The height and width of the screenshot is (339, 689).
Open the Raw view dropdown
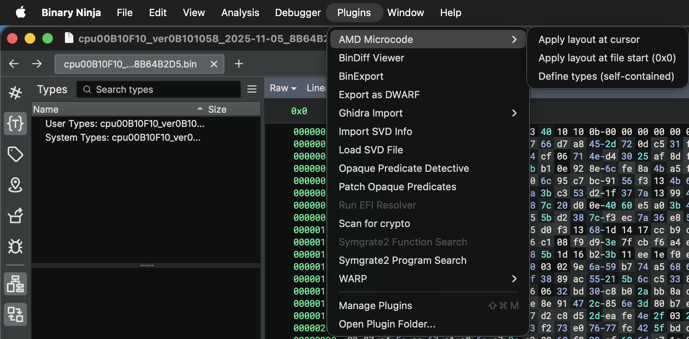[x=283, y=88]
